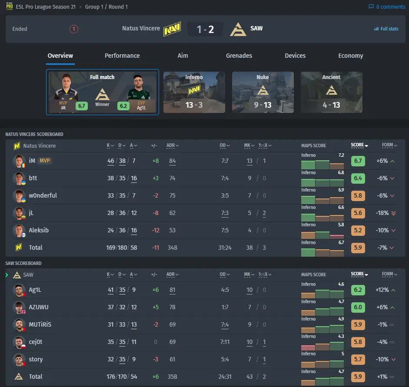The width and height of the screenshot is (409, 387).
Task: Sort Natus Vincere scoreboard by OD
Action: [x=225, y=146]
